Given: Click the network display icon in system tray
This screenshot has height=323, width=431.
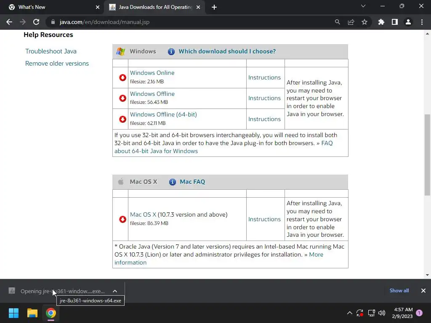Looking at the screenshot, I should point(371,313).
